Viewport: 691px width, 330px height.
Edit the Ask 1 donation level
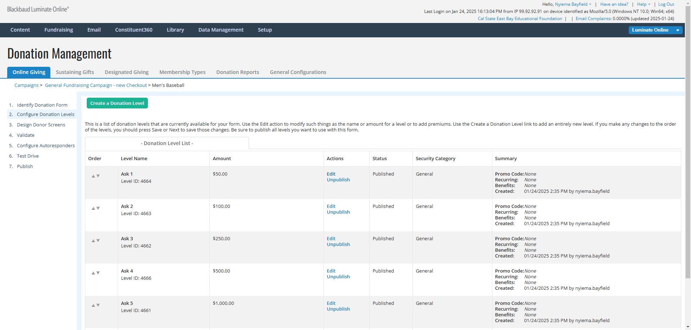(x=331, y=174)
